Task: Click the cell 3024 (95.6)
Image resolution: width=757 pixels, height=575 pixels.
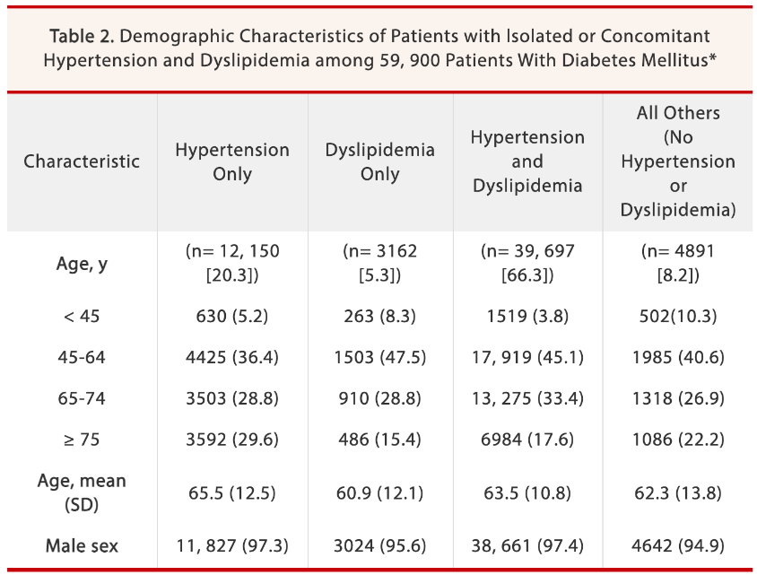Action: click(x=380, y=545)
